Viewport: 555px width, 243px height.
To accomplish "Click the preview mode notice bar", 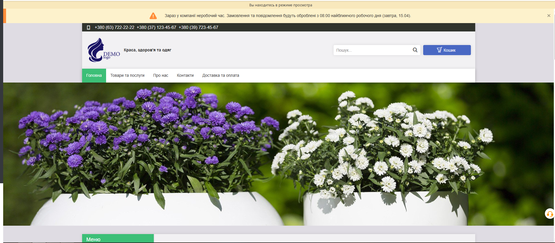I will point(280,5).
